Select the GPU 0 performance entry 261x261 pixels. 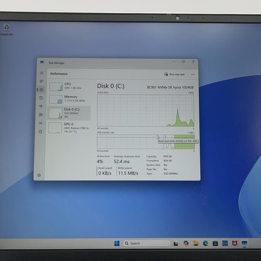coord(70,127)
